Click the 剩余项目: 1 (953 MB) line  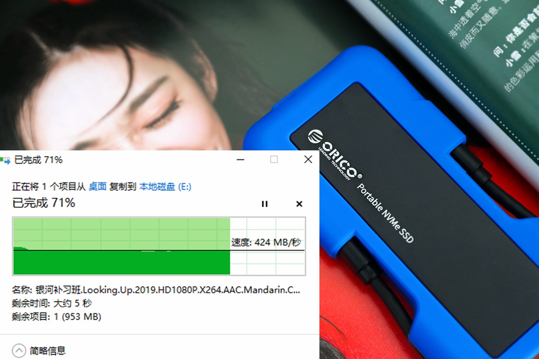(57, 317)
